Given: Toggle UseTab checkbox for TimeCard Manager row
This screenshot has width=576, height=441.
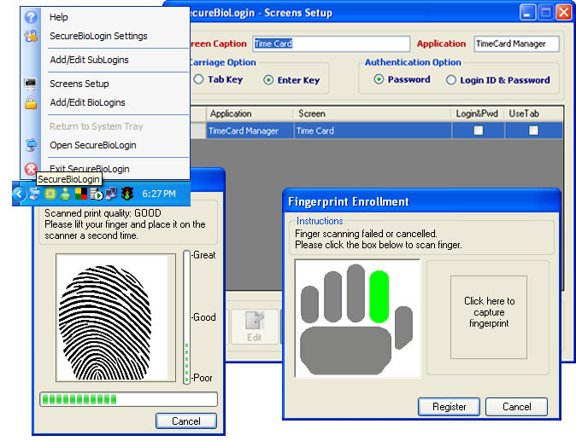Looking at the screenshot, I should click(x=533, y=131).
